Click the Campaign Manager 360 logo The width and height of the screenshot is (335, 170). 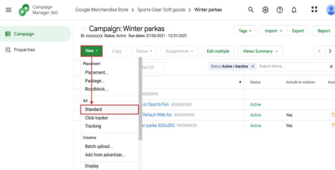24,10
